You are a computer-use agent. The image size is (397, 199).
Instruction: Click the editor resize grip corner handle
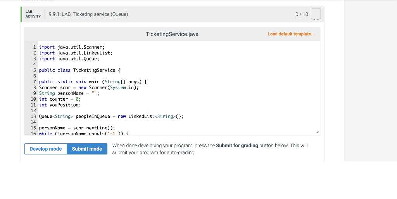click(318, 132)
